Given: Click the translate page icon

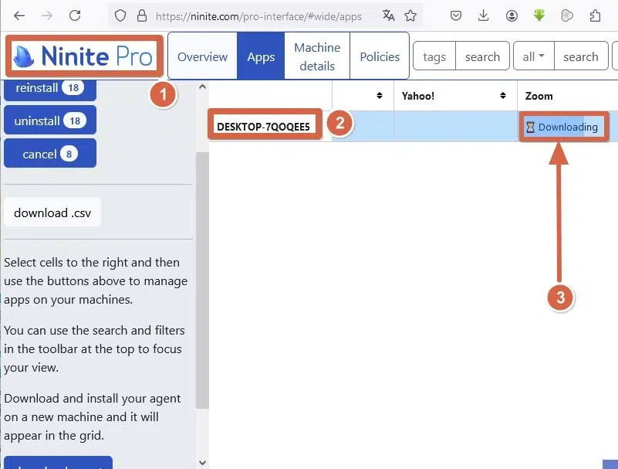Looking at the screenshot, I should coord(388,15).
